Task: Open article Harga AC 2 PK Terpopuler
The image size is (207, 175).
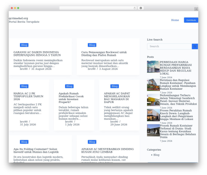Action: 28,96
